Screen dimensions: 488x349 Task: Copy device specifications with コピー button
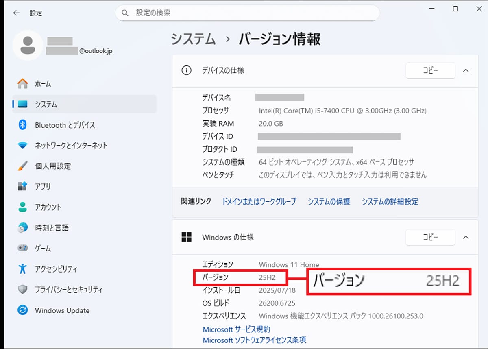point(430,71)
